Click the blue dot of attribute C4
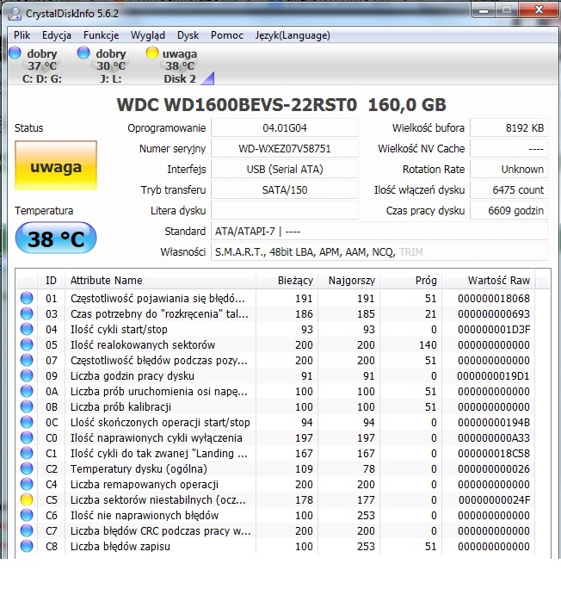561x595 pixels. 27,484
